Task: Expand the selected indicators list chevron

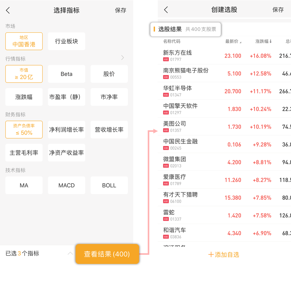Action: coord(70,253)
